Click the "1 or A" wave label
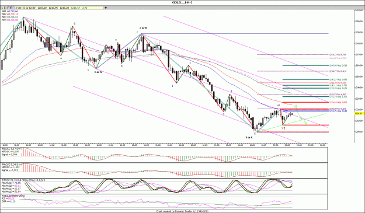Viewport: 365px width, 213px height. [98, 72]
